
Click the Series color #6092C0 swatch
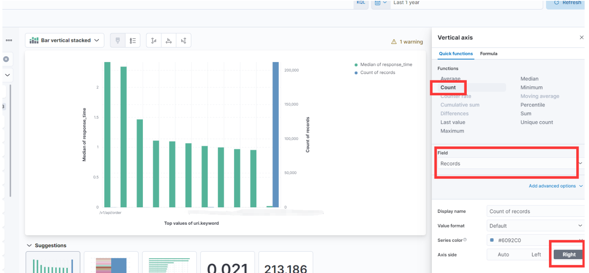click(492, 240)
